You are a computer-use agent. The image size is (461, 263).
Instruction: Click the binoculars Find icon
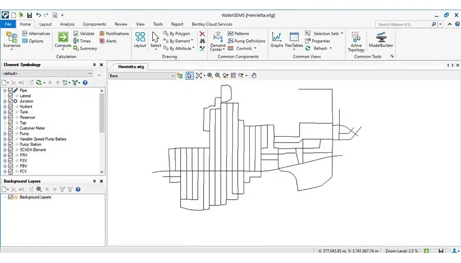click(x=202, y=41)
